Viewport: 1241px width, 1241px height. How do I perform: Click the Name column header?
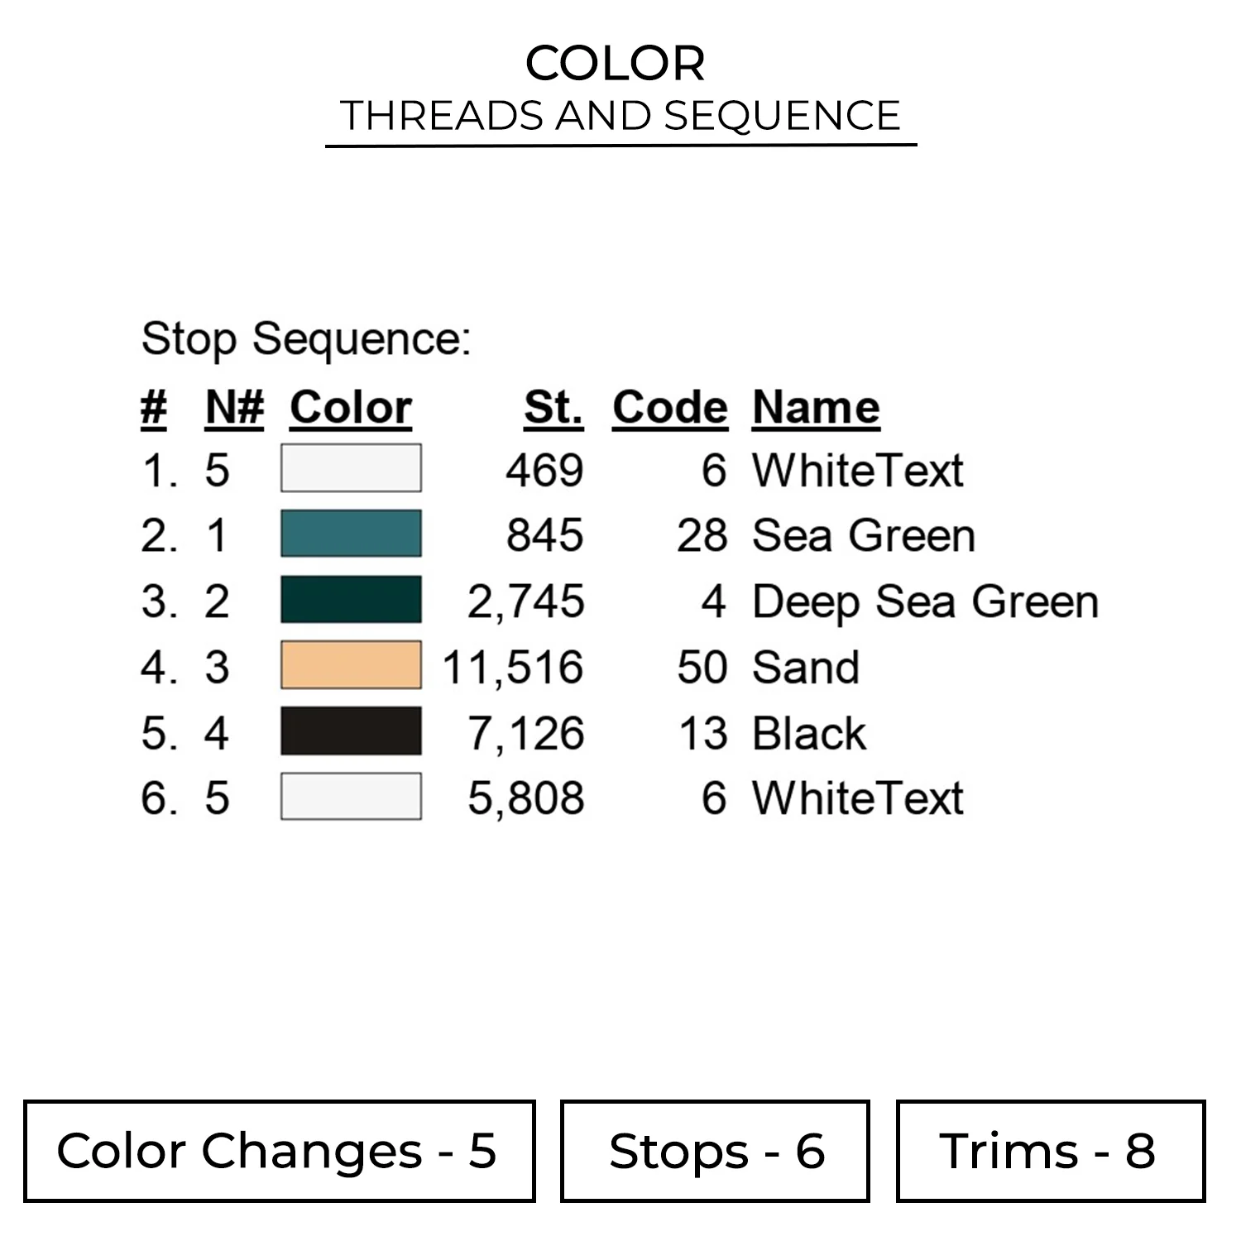[816, 407]
